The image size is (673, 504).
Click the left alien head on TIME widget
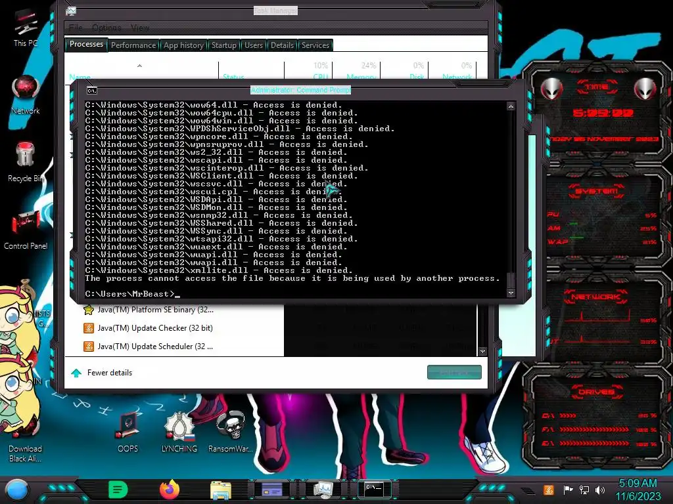(x=552, y=89)
